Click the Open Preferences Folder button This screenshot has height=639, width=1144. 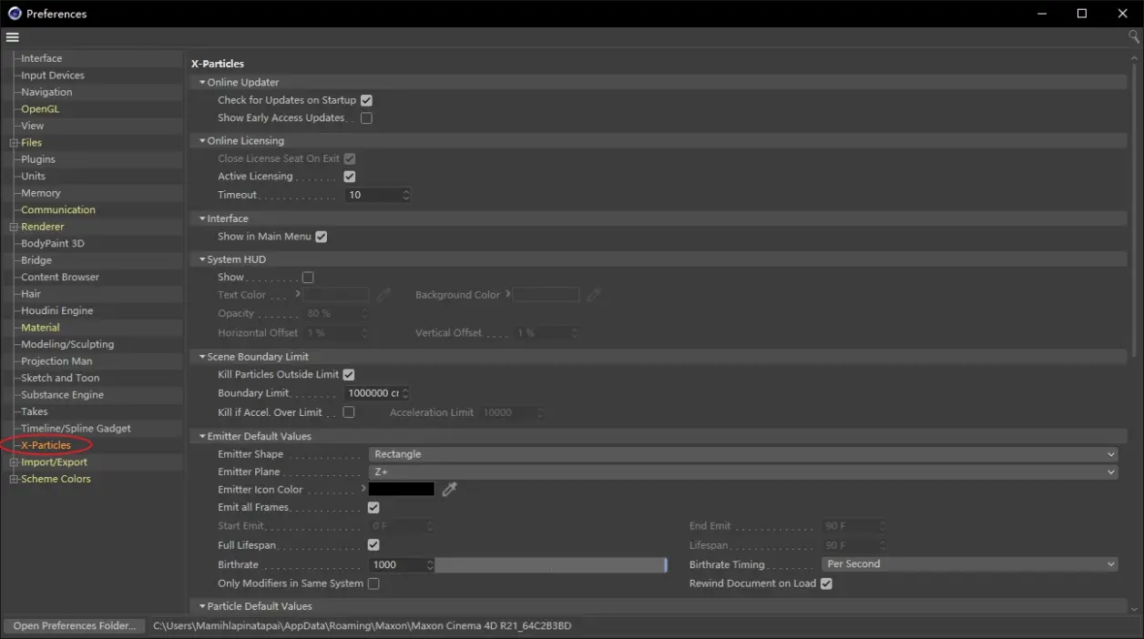point(73,625)
